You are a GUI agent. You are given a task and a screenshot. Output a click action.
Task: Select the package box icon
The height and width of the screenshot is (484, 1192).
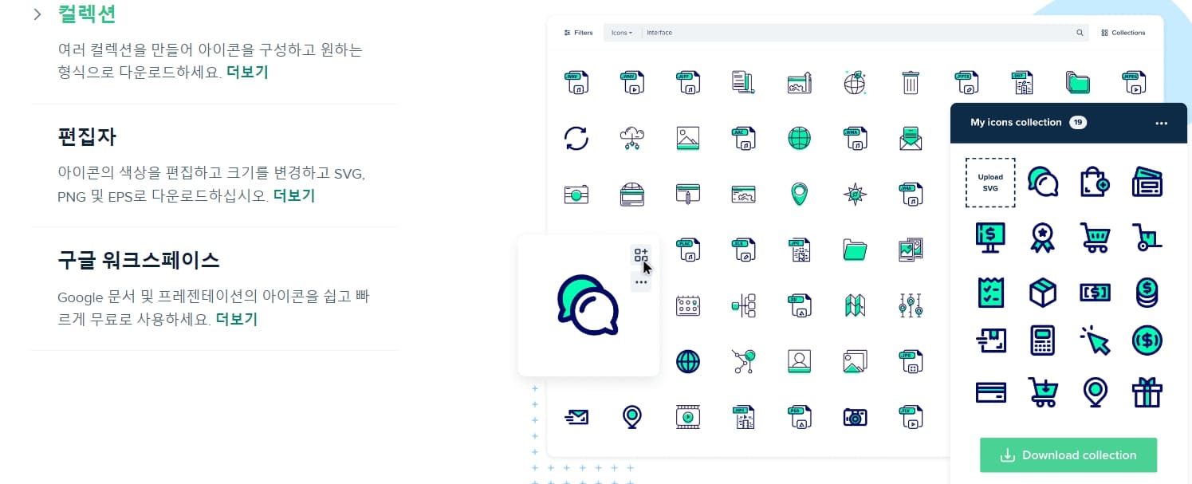pos(1043,292)
